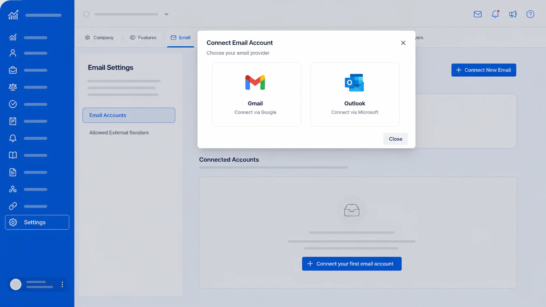Click the Email Settings heading
546x307 pixels.
(110, 68)
